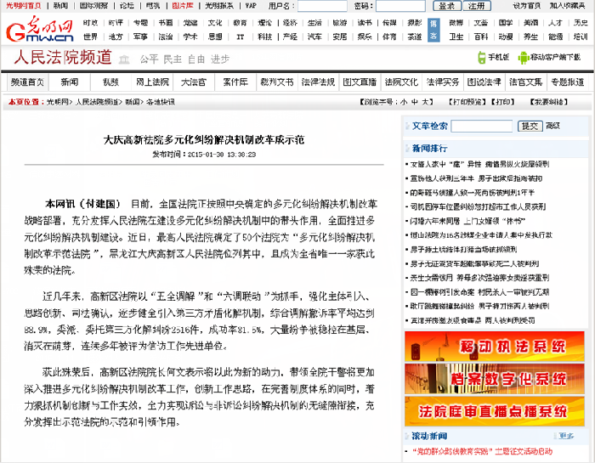Click 图片库 in the top bar
The width and height of the screenshot is (595, 463).
pos(183,6)
